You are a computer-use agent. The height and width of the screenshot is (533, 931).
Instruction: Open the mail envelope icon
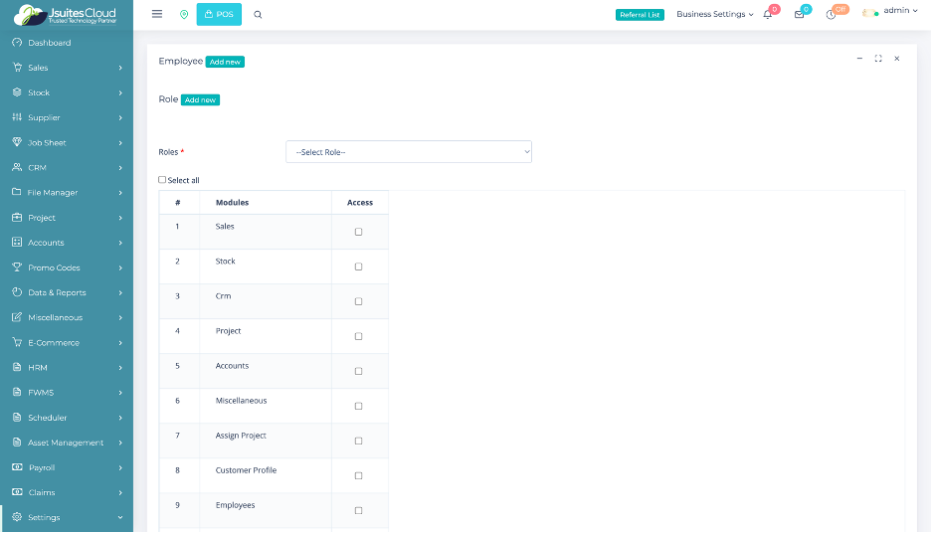click(799, 15)
